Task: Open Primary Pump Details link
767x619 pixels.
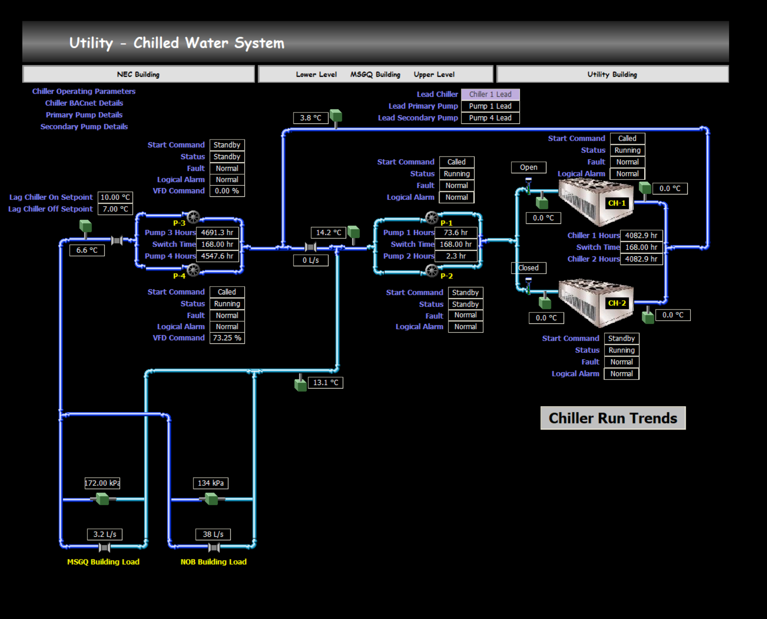Action: coord(84,115)
